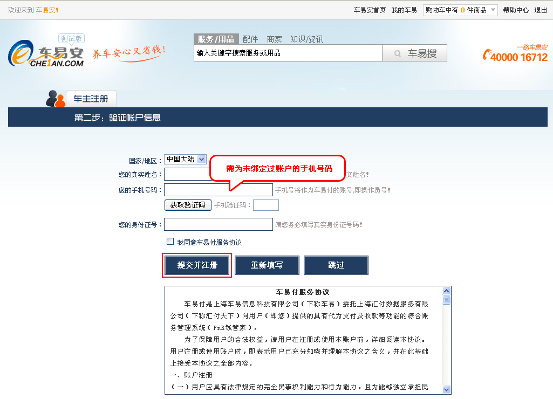Switch to the 知识/资讯 search tab
This screenshot has width=553, height=399.
coord(306,39)
